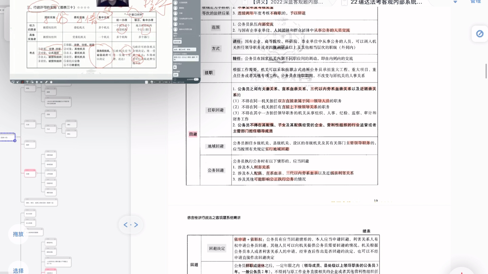
Task: Collapse the pink 回避 branch toggle
Action: tap(37, 173)
